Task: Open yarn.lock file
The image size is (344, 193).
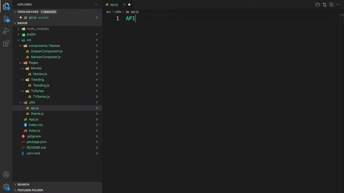Action: tap(33, 153)
